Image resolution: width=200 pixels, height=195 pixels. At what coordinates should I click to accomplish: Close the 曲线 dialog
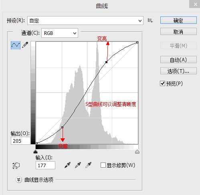pos(195,4)
